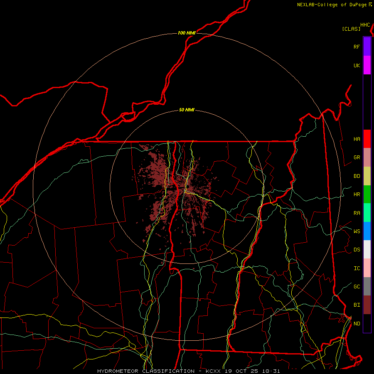Click the WS blue legend swatch
Viewport: 374px width, 374px height.
pyautogui.click(x=367, y=231)
